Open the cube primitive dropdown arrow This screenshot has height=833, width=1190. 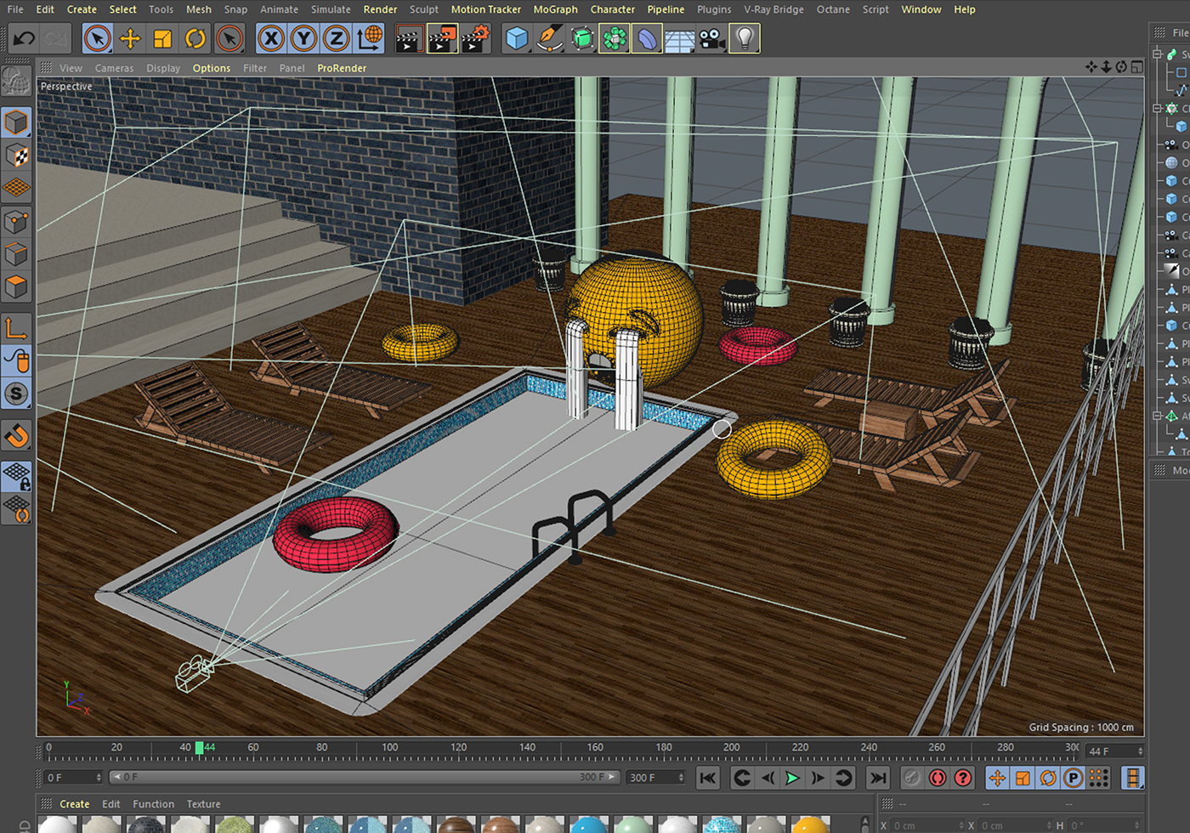(529, 48)
